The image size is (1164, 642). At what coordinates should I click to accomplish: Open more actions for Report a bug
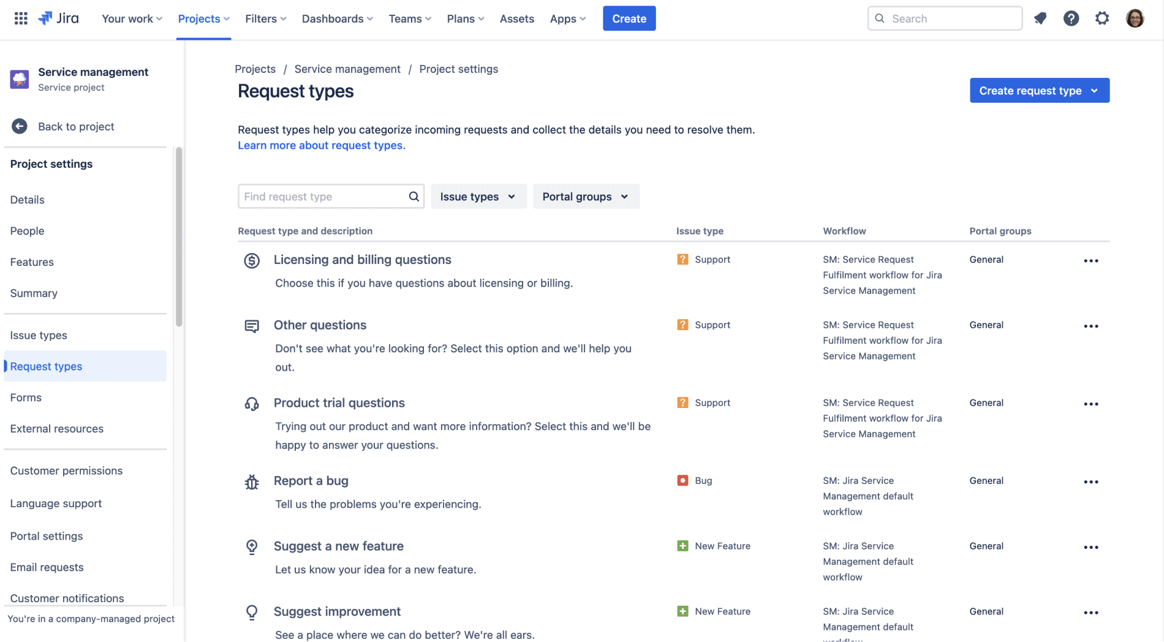click(x=1091, y=482)
